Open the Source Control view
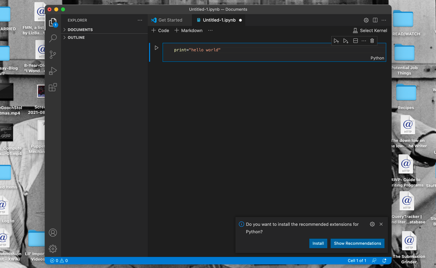 point(53,54)
